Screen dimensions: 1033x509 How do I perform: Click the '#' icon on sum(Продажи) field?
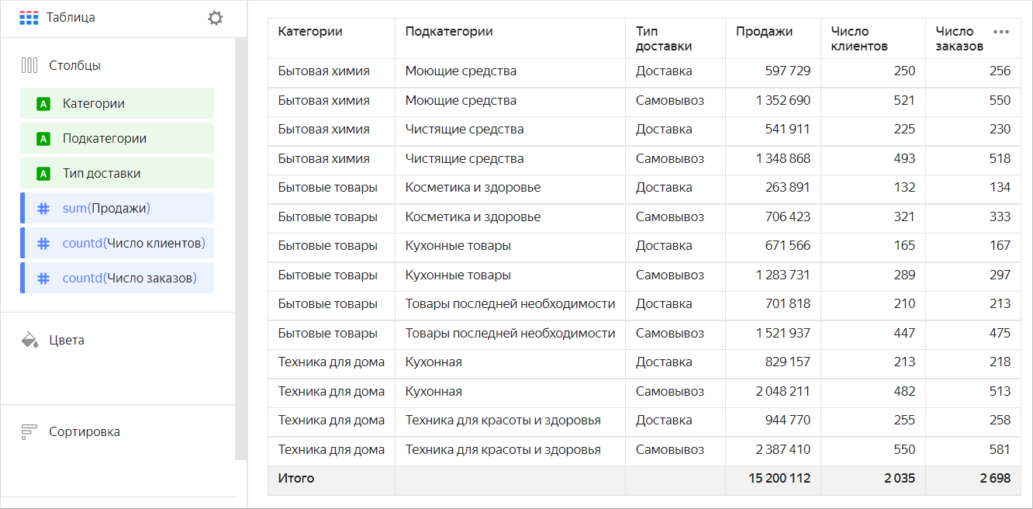43,207
